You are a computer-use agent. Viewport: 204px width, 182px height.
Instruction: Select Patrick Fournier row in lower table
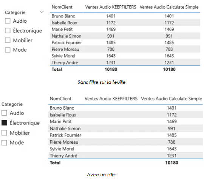point(125,135)
